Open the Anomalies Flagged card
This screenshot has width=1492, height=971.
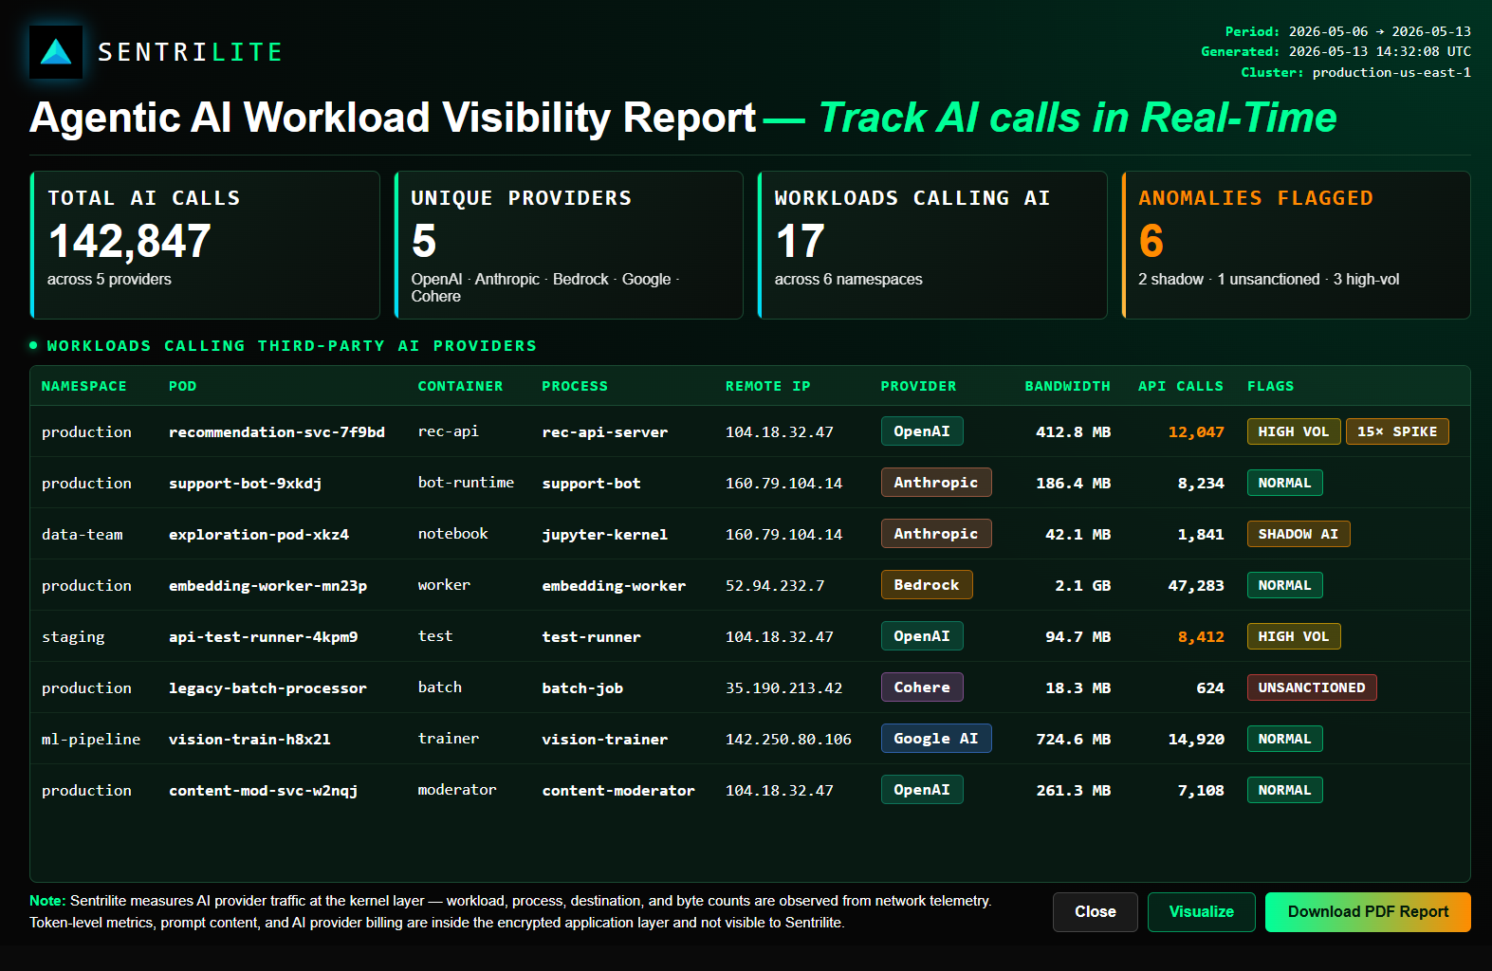[x=1296, y=245]
